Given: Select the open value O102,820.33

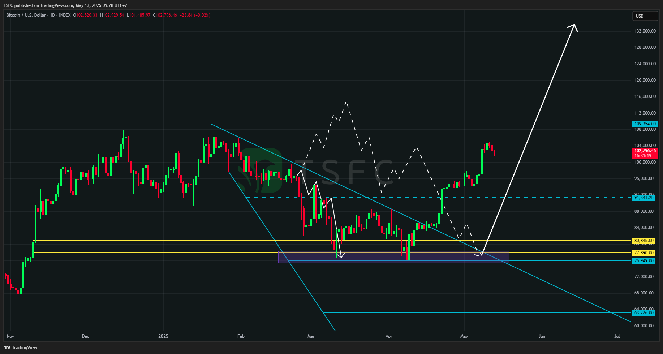Looking at the screenshot, I should 85,15.
